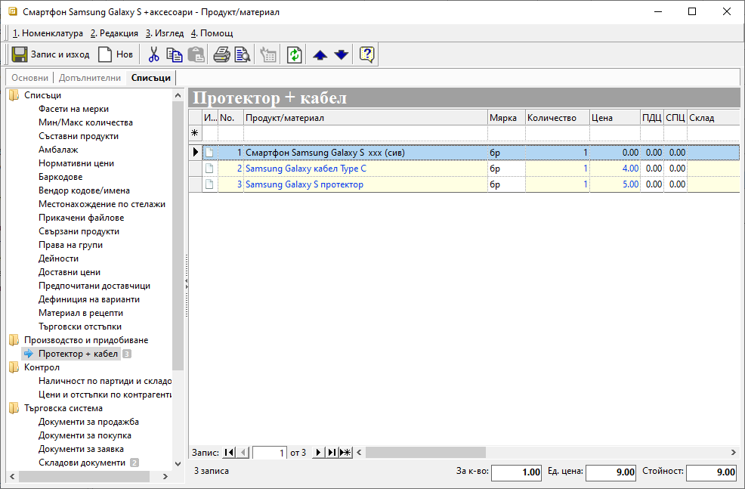Go to the previous record in navigator

tap(243, 453)
